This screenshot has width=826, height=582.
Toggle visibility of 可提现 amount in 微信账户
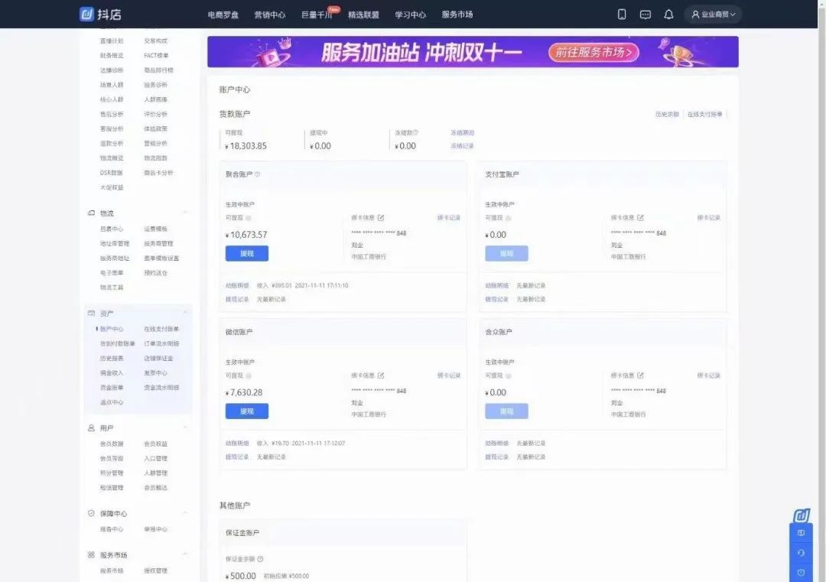click(248, 376)
